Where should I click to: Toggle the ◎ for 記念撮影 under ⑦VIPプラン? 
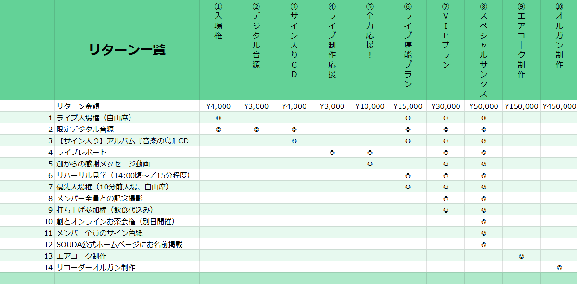pos(446,198)
